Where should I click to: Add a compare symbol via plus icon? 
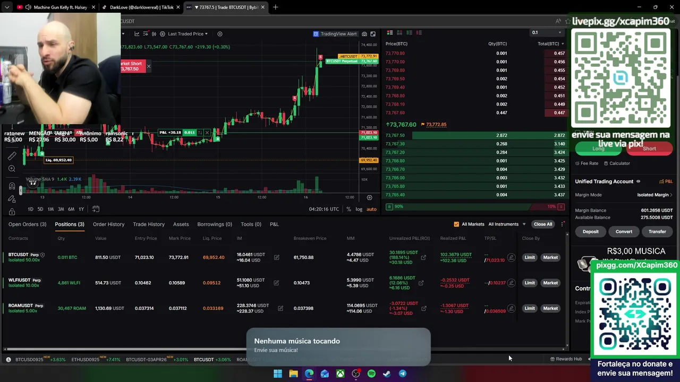pos(220,34)
